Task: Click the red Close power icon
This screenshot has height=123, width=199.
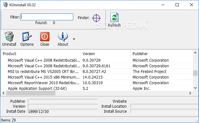Action: (45, 37)
